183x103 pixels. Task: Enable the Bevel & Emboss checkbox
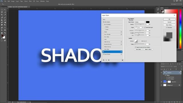[104, 25]
